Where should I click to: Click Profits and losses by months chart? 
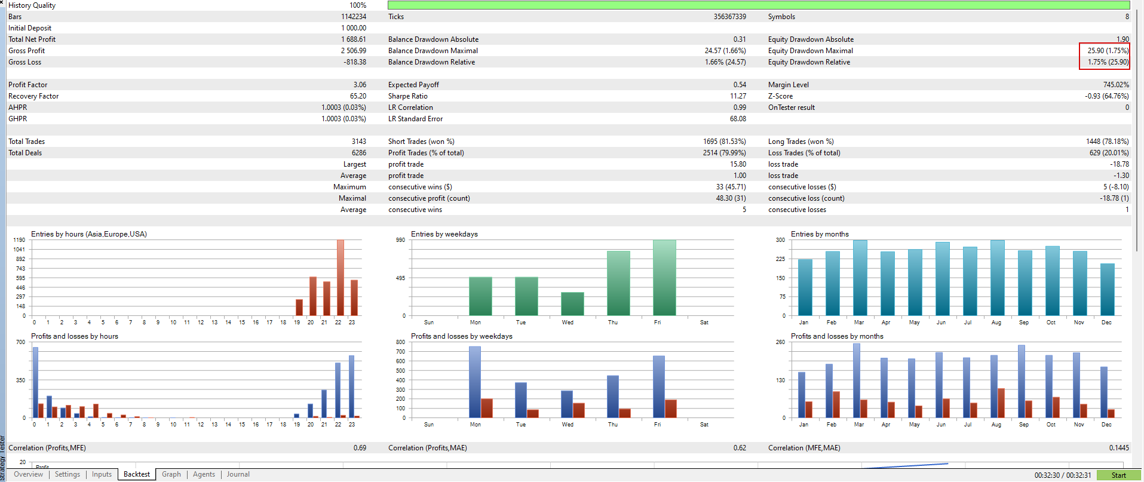pos(950,380)
